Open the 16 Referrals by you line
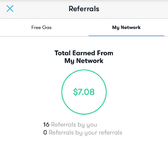The height and width of the screenshot is (143, 168). [x=70, y=125]
